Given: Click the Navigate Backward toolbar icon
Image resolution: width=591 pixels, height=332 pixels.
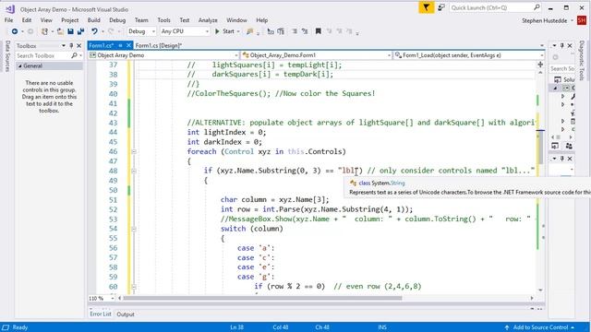Looking at the screenshot, I should (x=15, y=31).
